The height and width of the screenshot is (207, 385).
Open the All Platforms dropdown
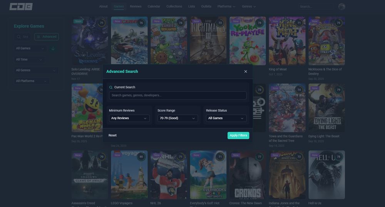point(32,81)
